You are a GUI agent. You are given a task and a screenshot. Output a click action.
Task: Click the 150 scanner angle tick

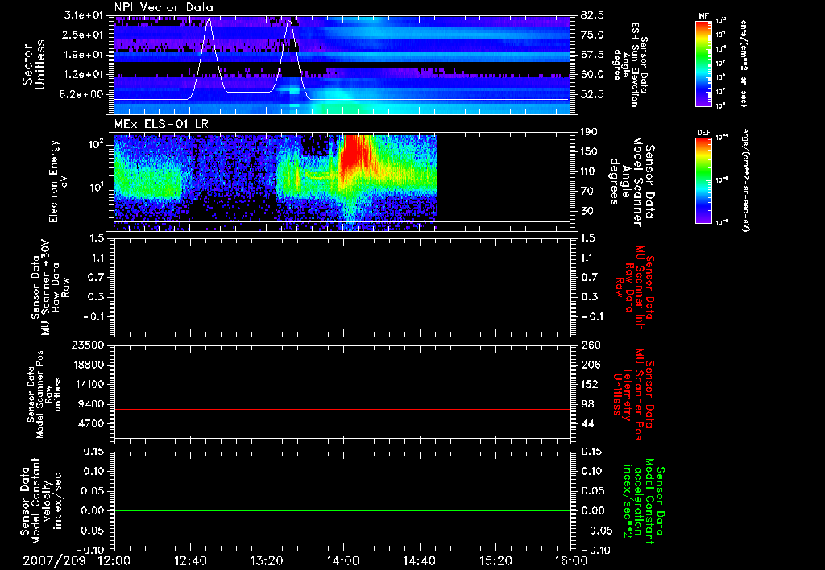(x=590, y=152)
